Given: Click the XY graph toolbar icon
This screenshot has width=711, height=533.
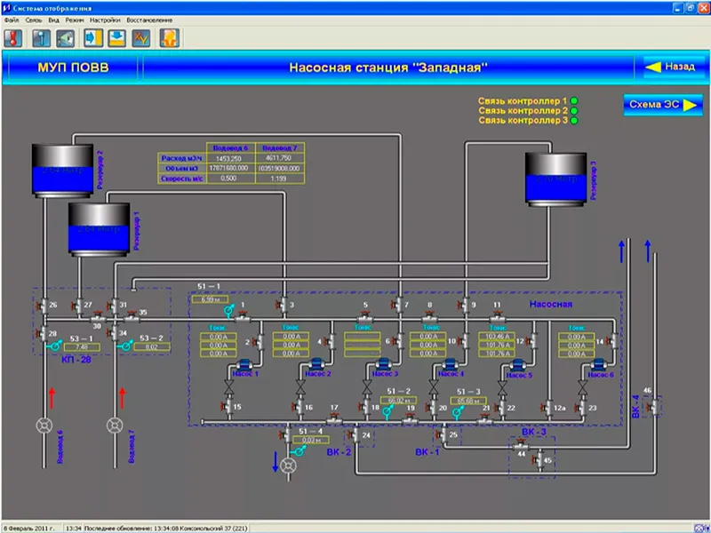Looking at the screenshot, I should pyautogui.click(x=140, y=38).
